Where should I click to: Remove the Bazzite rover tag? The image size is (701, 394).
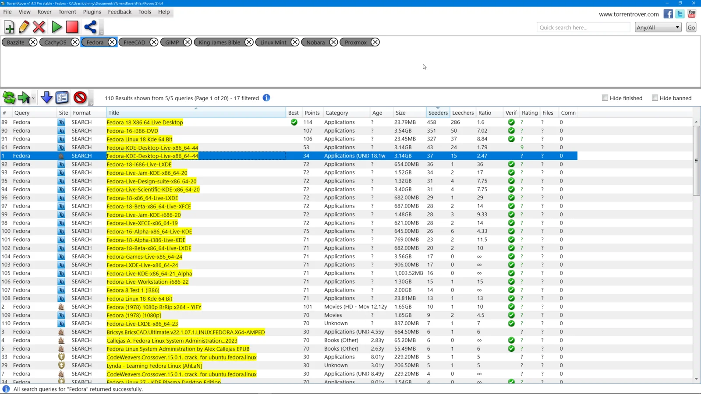pos(33,42)
